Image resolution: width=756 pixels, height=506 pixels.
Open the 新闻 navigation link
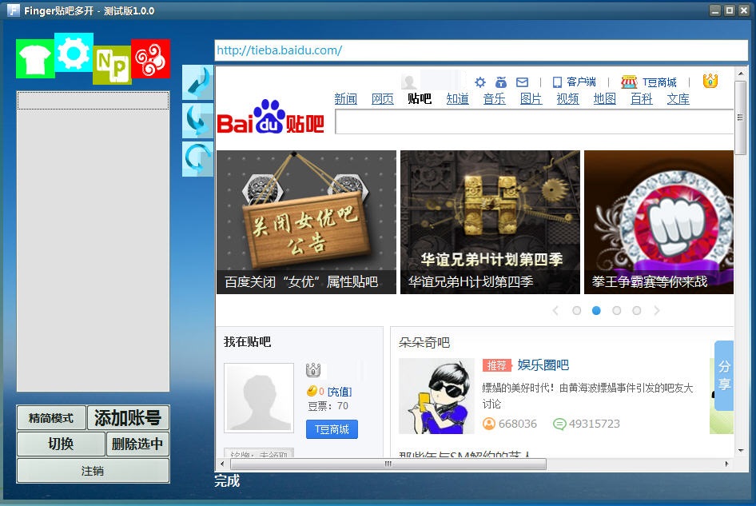pyautogui.click(x=346, y=99)
